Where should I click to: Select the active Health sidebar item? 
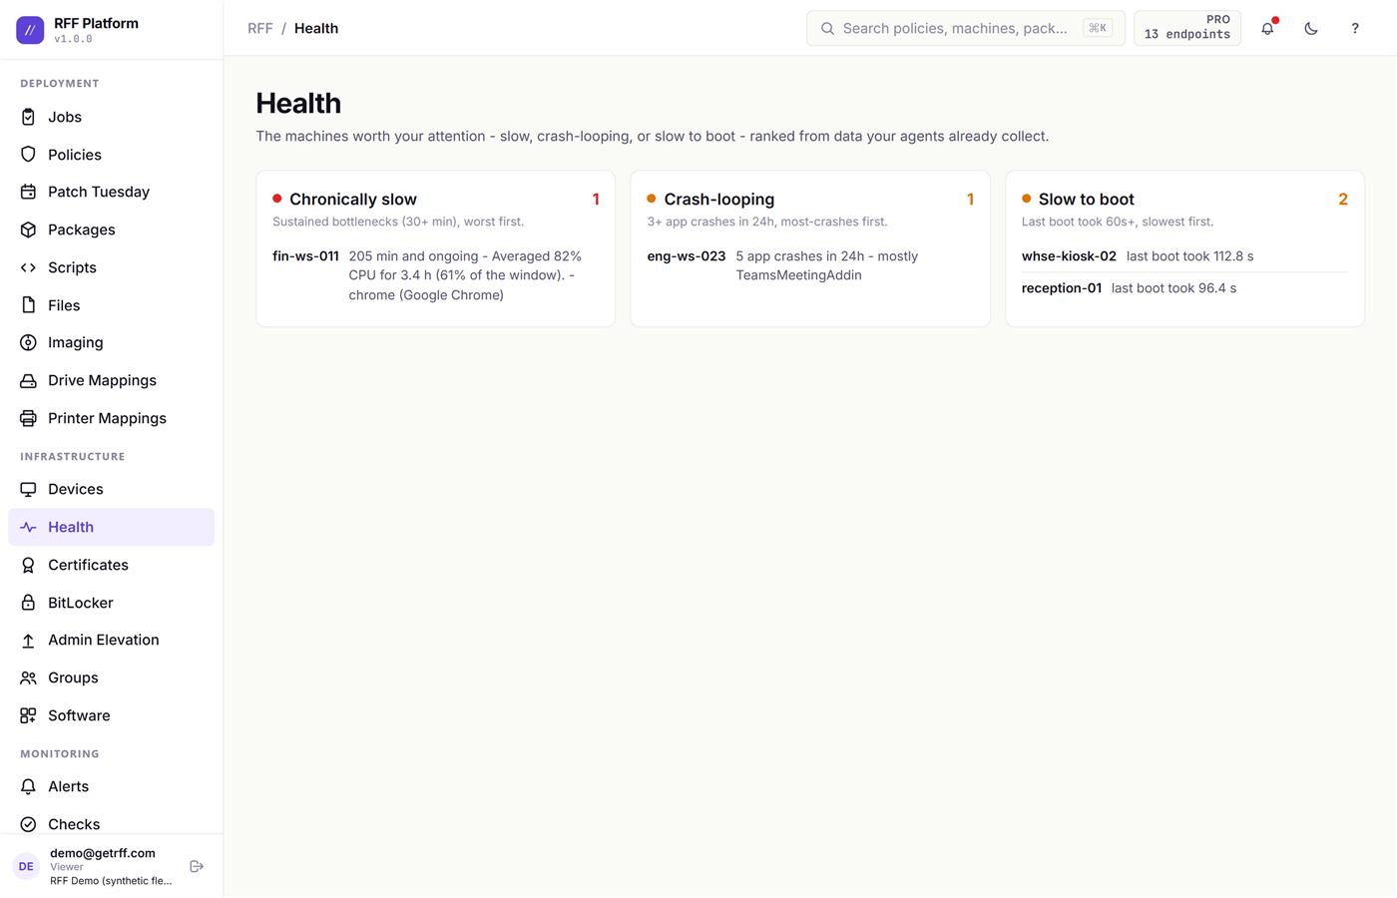(111, 527)
